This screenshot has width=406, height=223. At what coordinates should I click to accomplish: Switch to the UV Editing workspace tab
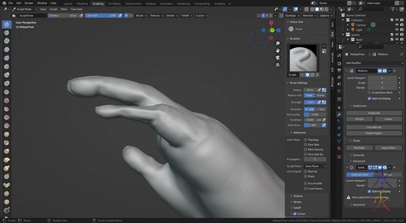tap(114, 3)
